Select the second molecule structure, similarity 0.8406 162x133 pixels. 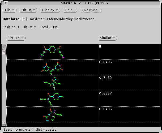click(52, 67)
